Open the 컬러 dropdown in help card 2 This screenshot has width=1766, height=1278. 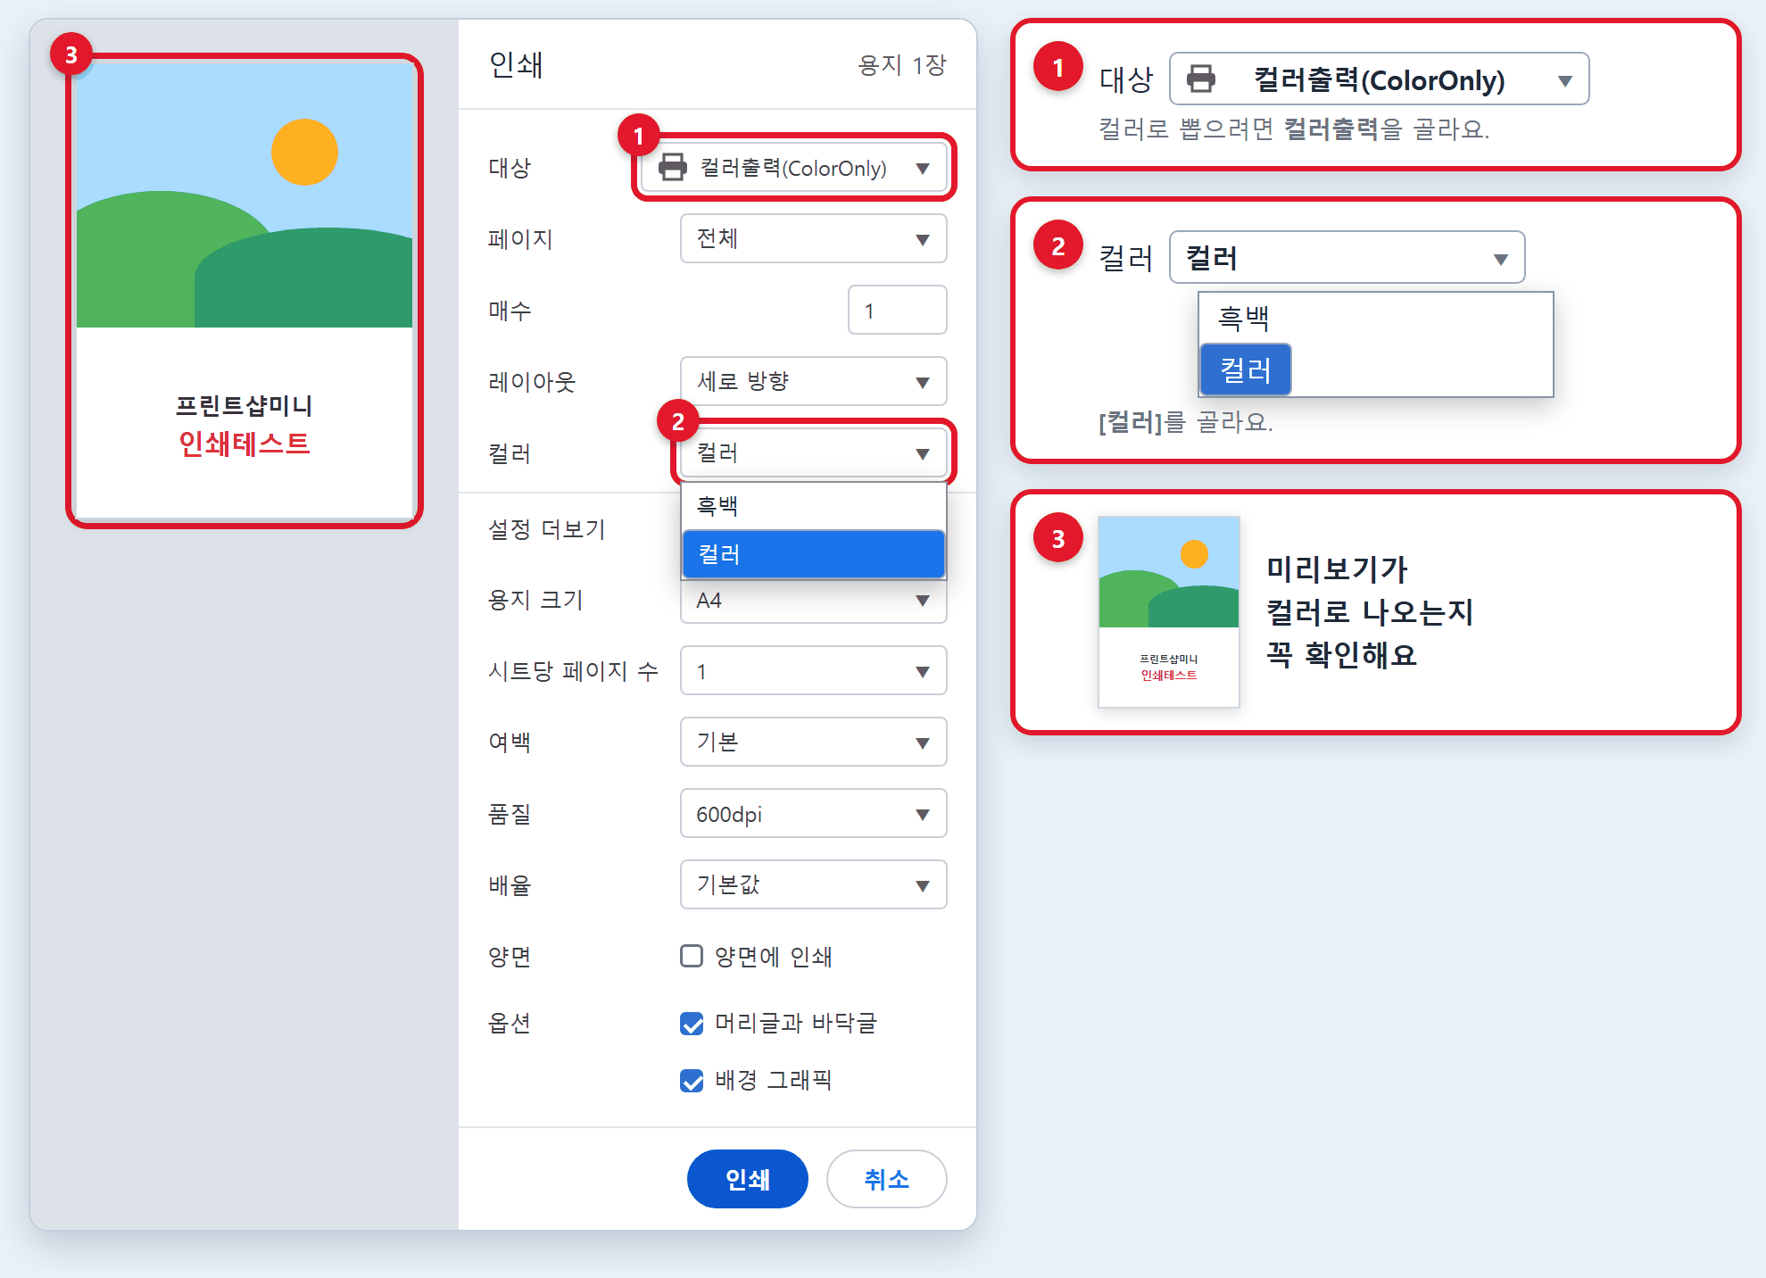[x=1347, y=257]
